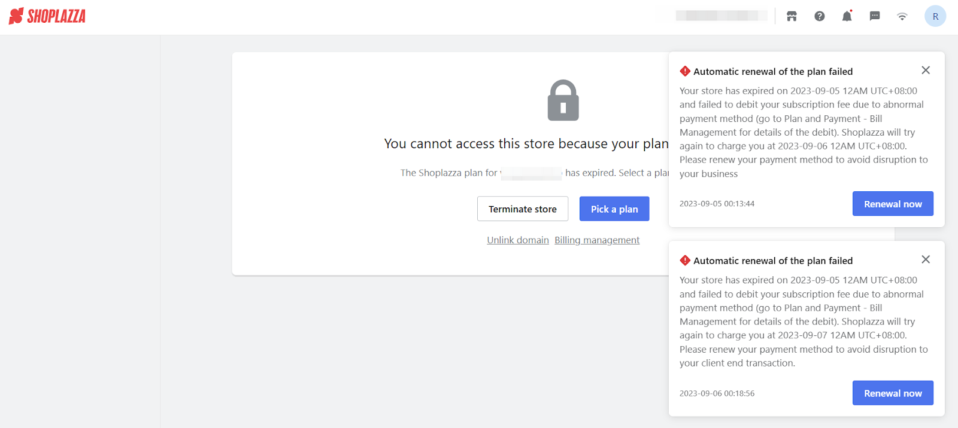Click the Pick a plan button
This screenshot has height=428, width=958.
pyautogui.click(x=614, y=209)
